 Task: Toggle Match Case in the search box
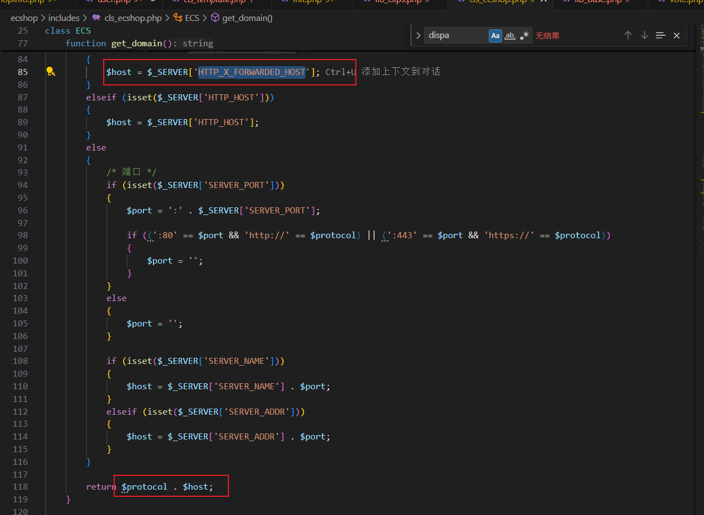coord(495,35)
